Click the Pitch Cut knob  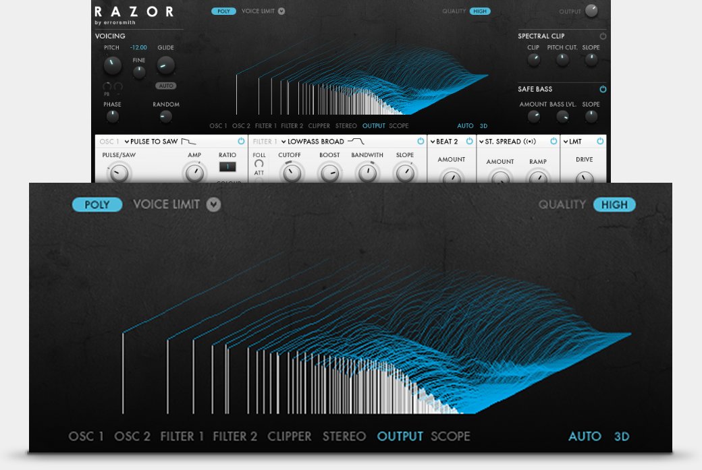tap(562, 59)
